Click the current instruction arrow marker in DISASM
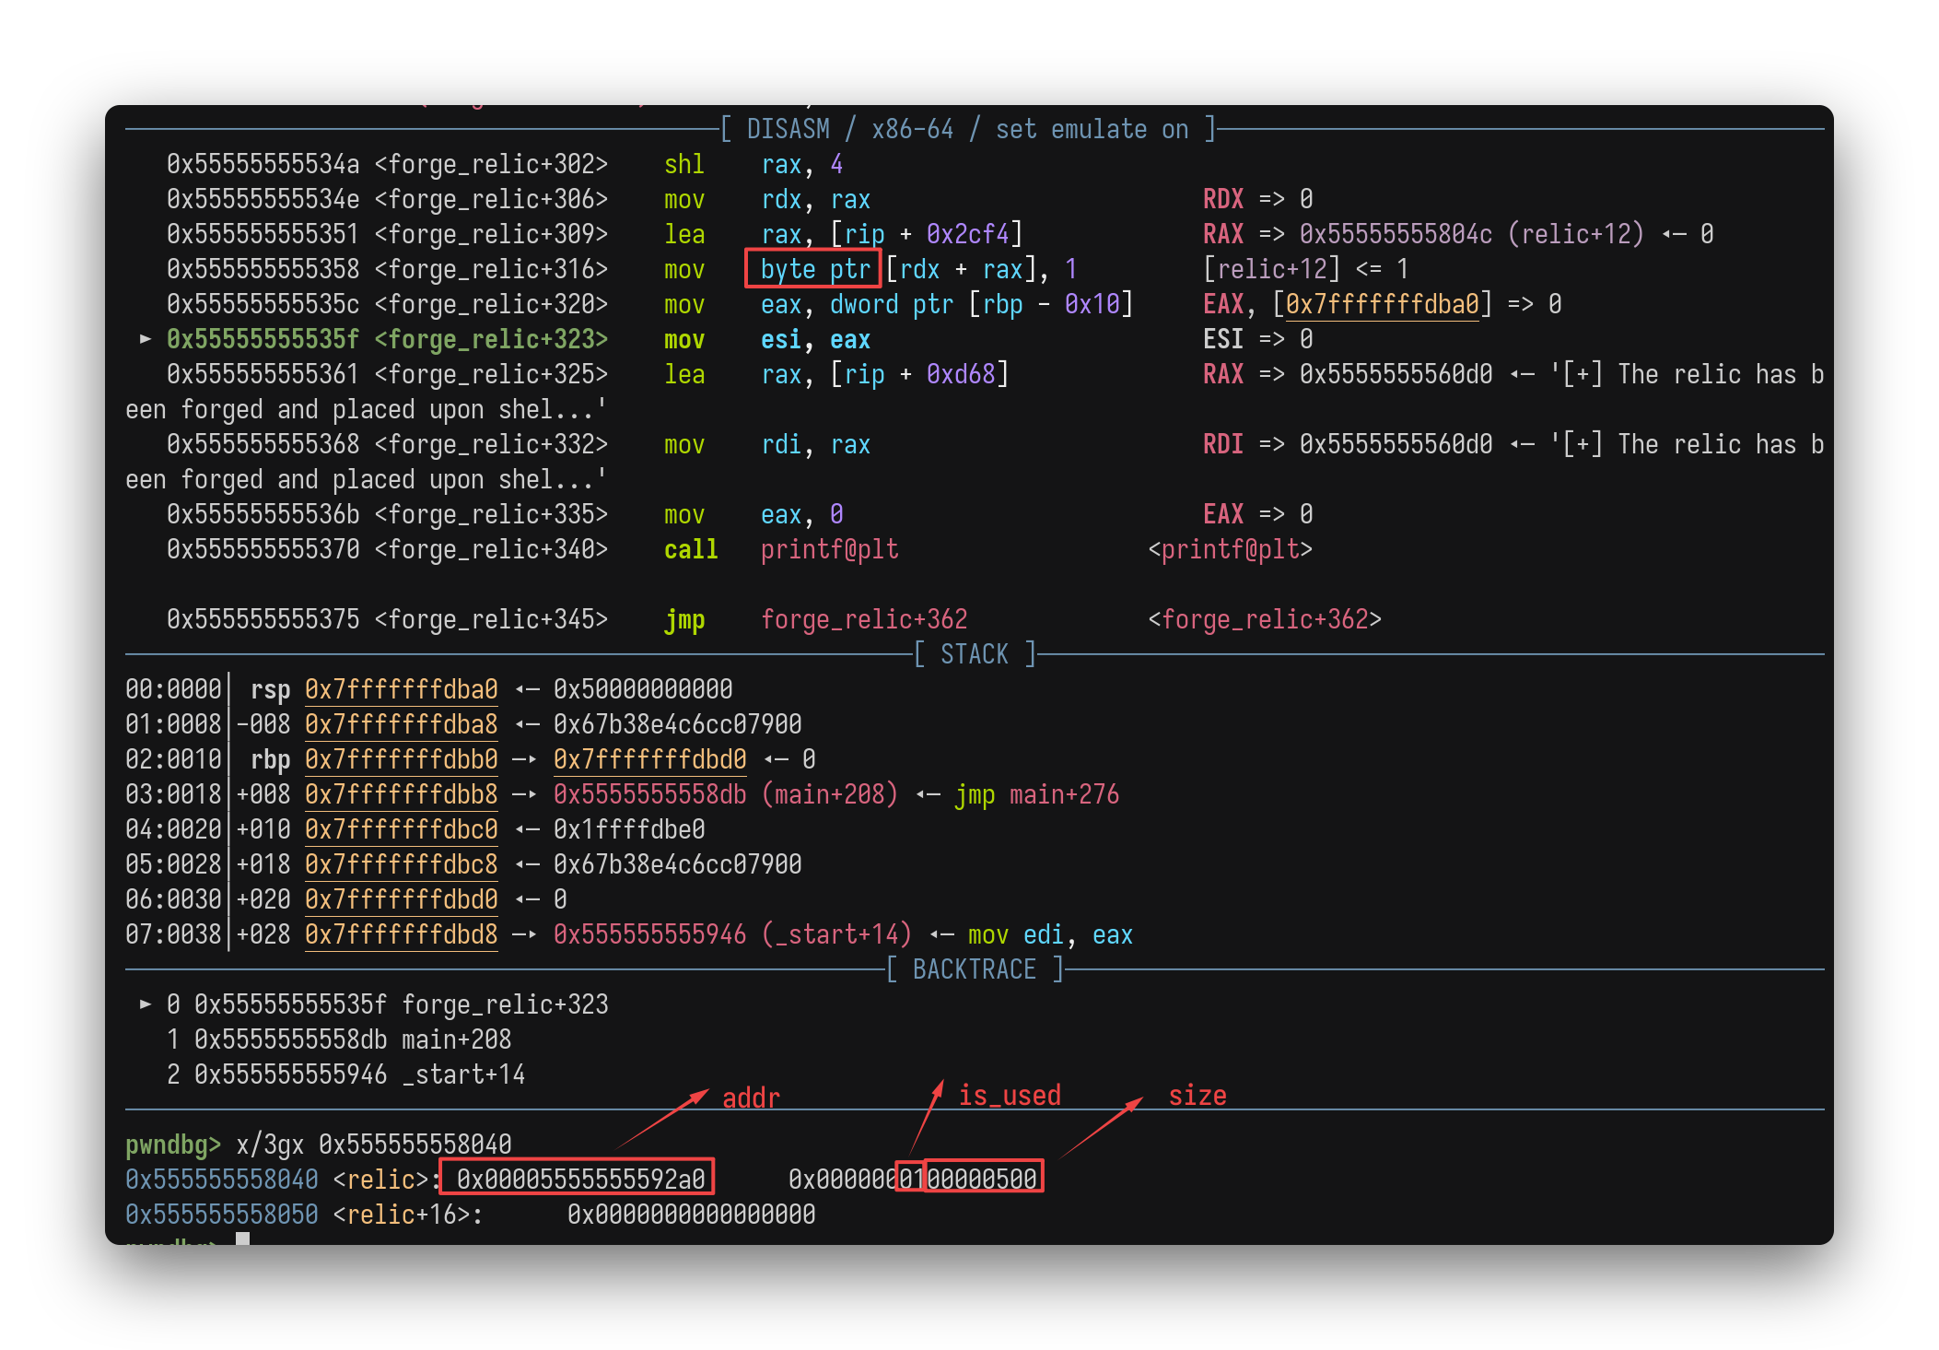 [145, 339]
